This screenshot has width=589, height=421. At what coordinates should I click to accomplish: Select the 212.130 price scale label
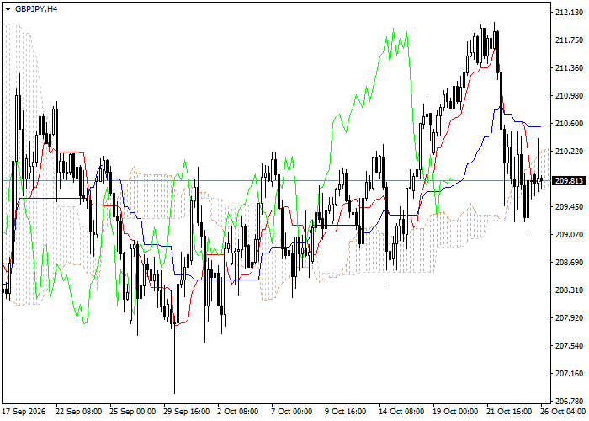pos(569,13)
